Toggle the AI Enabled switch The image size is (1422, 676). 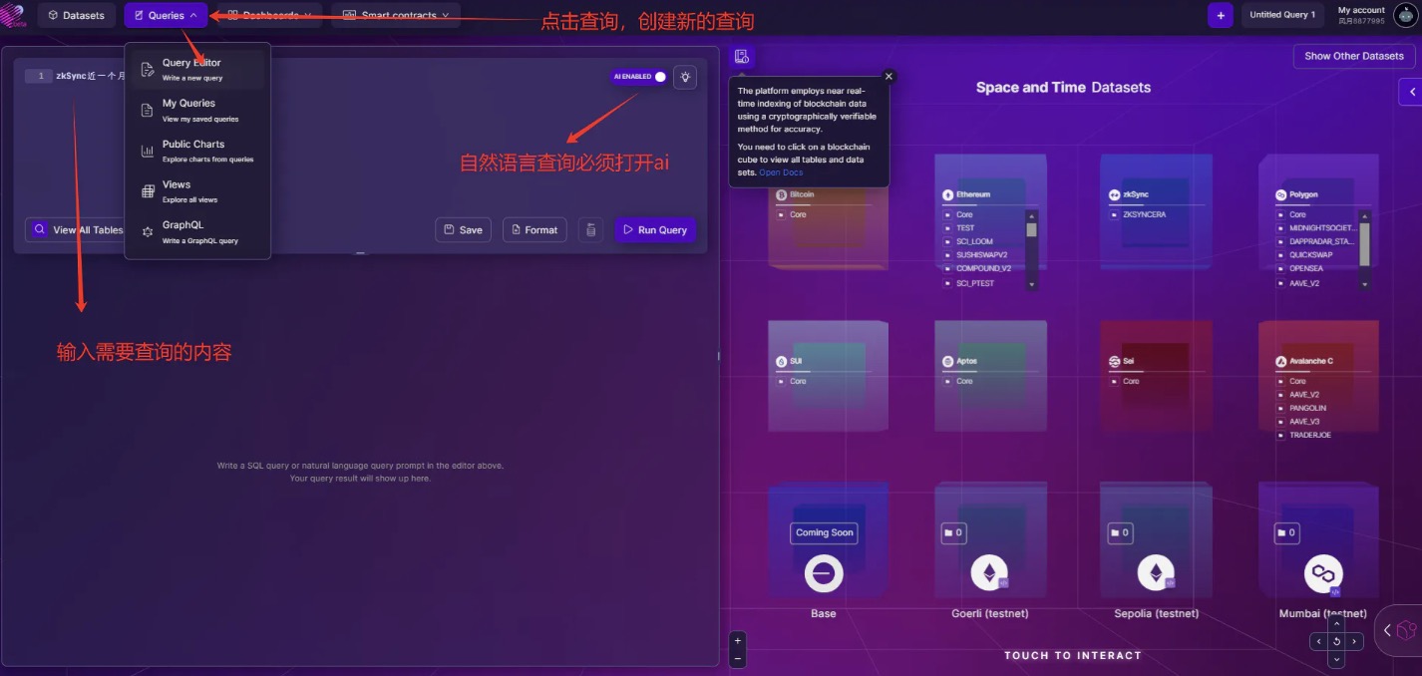pos(639,77)
